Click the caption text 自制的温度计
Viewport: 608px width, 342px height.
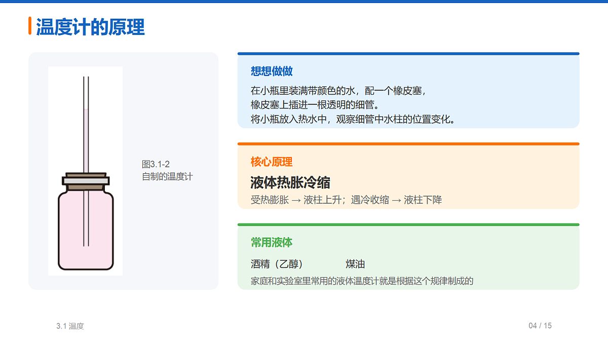167,176
